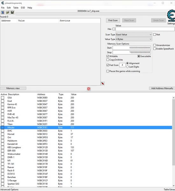This screenshot has height=191, width=175.
Task: Click the Type column header
Action: [x=61, y=95]
